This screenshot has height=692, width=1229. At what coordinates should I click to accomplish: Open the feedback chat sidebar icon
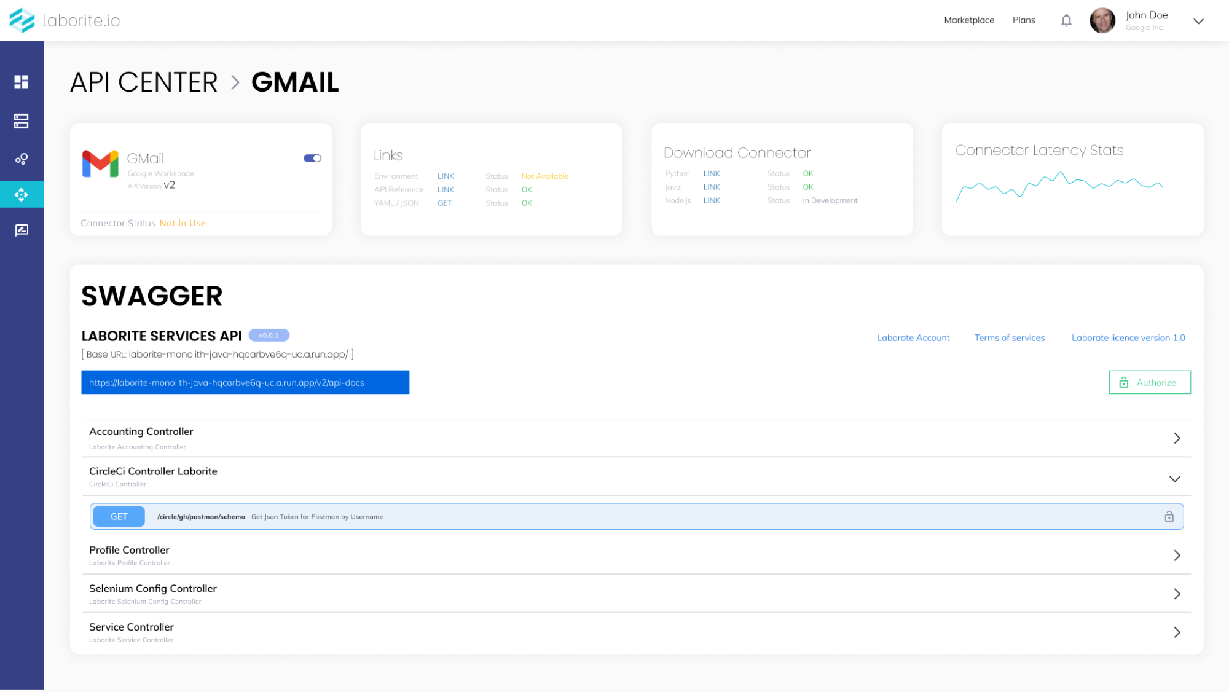[22, 230]
